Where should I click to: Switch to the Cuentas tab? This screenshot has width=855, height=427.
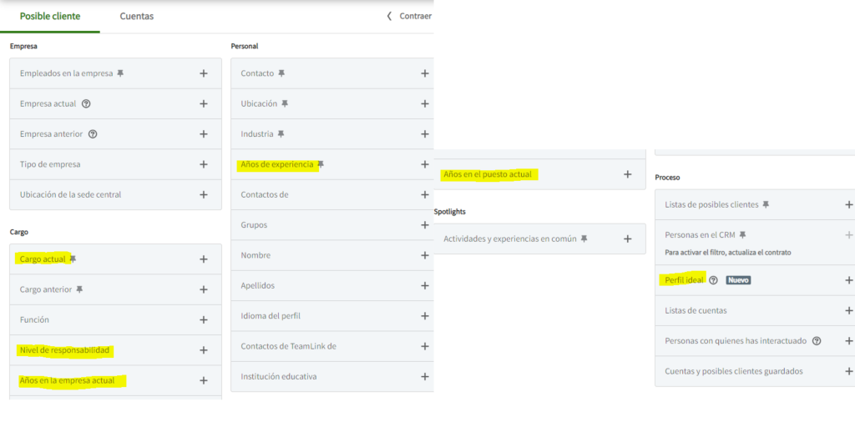tap(137, 17)
